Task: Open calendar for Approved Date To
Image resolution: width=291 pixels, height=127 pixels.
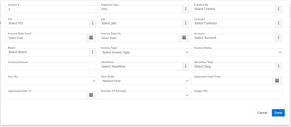Action: 91,95
